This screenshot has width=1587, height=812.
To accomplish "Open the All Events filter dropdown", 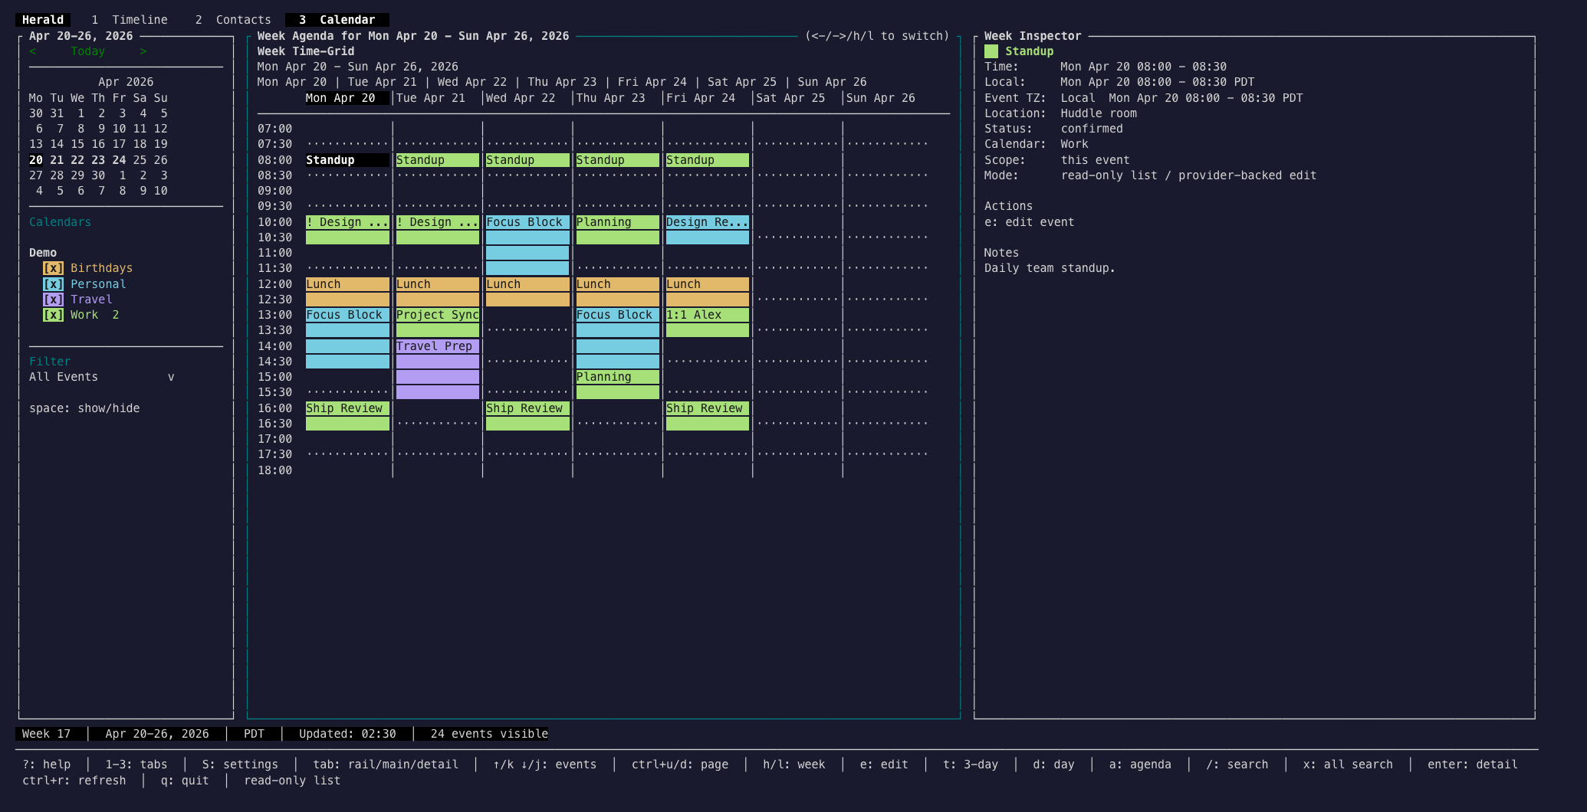I will point(102,377).
